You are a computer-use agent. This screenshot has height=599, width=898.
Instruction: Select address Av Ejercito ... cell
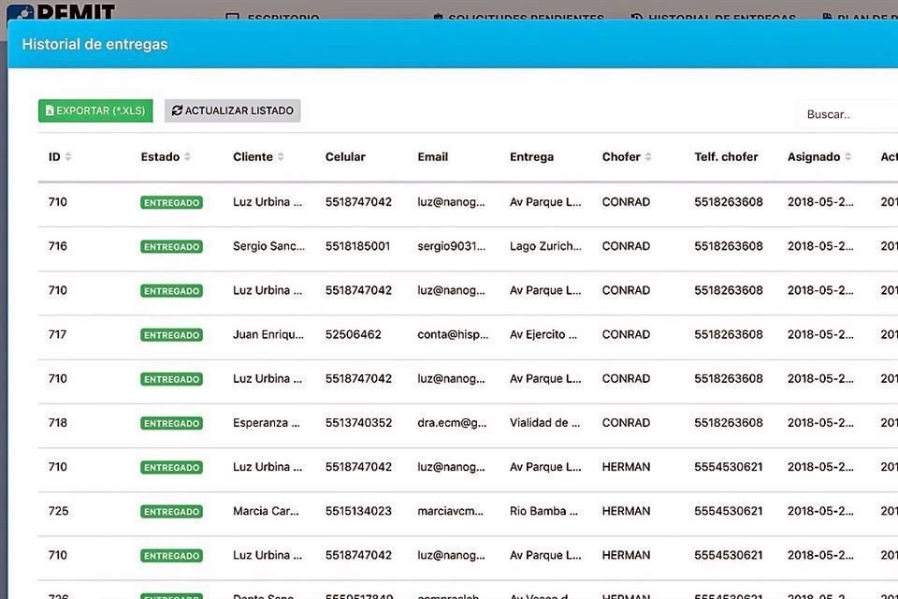pyautogui.click(x=543, y=334)
